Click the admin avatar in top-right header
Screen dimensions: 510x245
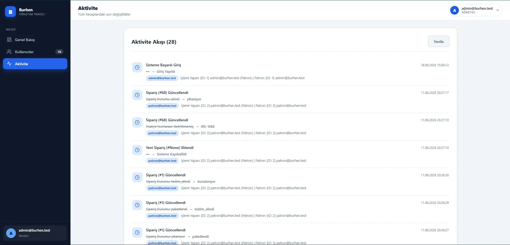(455, 10)
